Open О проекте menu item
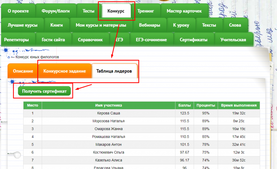Viewport: 277px width, 169px height. 18,11
